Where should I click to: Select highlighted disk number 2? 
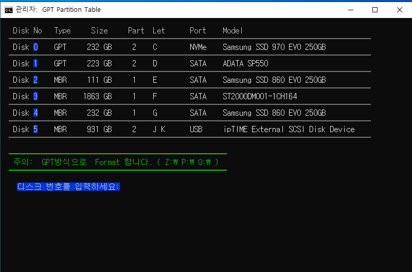point(35,80)
